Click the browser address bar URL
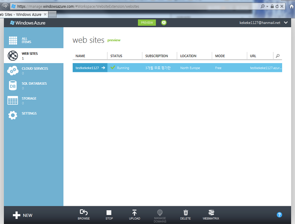The height and width of the screenshot is (224, 295). click(x=78, y=6)
